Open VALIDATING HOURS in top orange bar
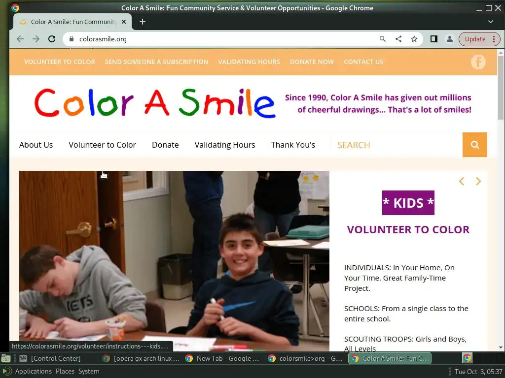The image size is (505, 378). (249, 62)
